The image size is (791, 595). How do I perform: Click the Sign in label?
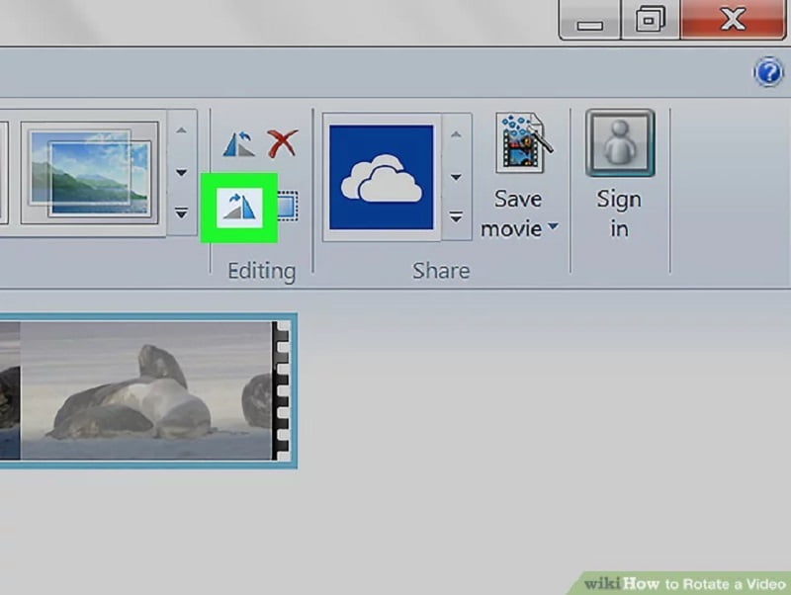[x=620, y=213]
